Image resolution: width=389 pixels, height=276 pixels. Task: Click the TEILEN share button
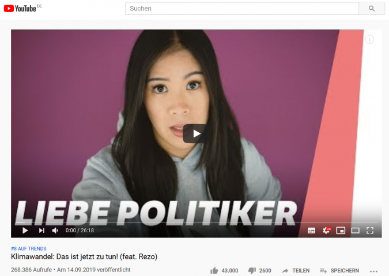click(296, 271)
